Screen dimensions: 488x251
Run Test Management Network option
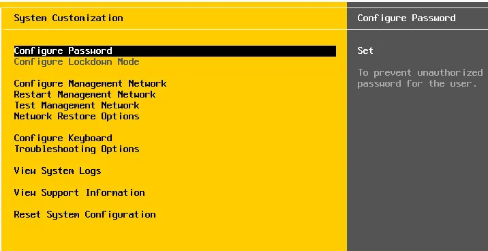[x=76, y=105]
